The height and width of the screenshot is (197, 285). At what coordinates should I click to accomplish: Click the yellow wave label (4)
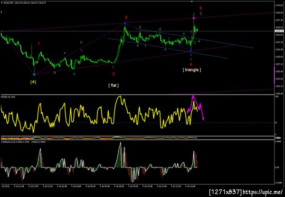[33, 82]
